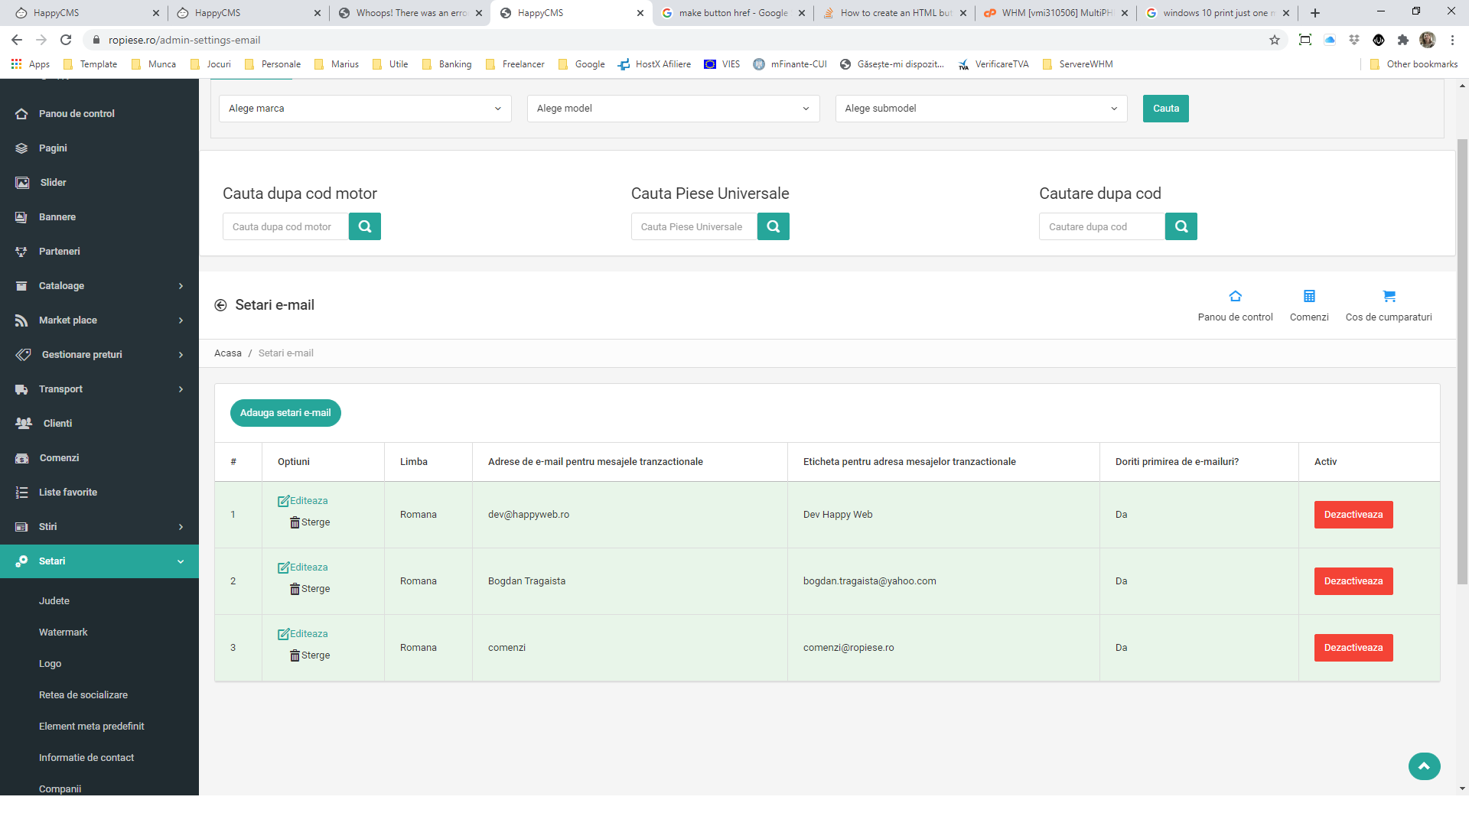Open the Alege model dropdown

pyautogui.click(x=673, y=109)
